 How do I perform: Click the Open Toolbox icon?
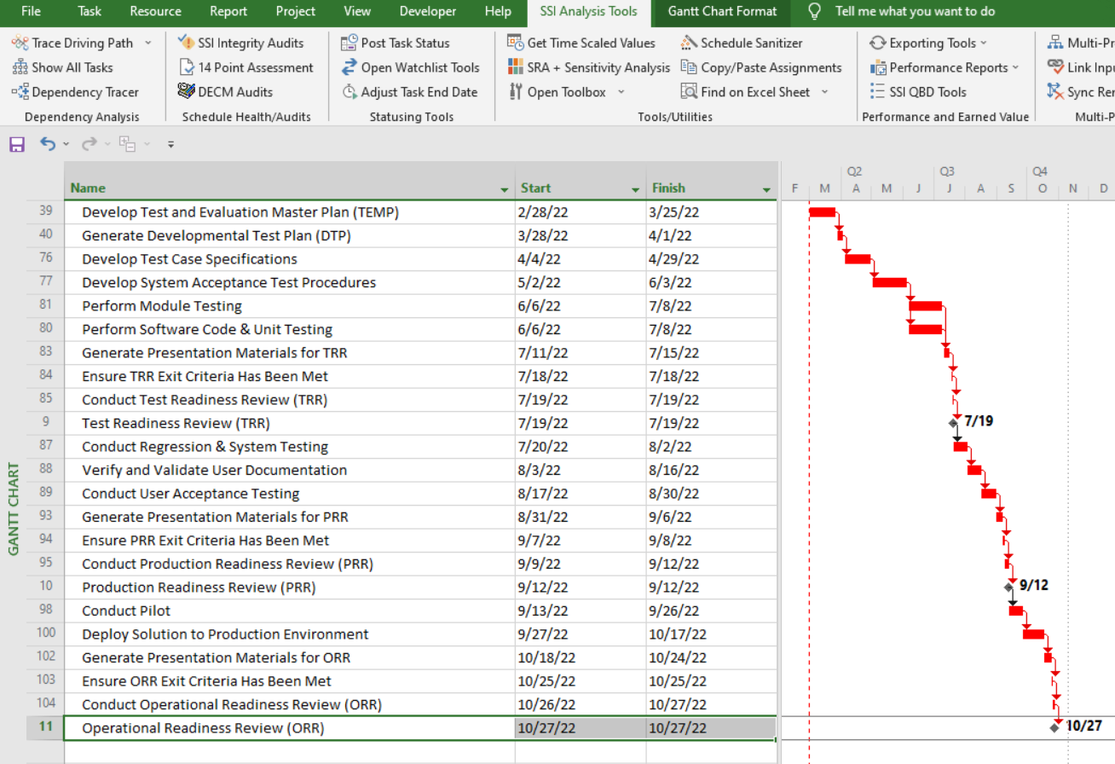[x=515, y=92]
